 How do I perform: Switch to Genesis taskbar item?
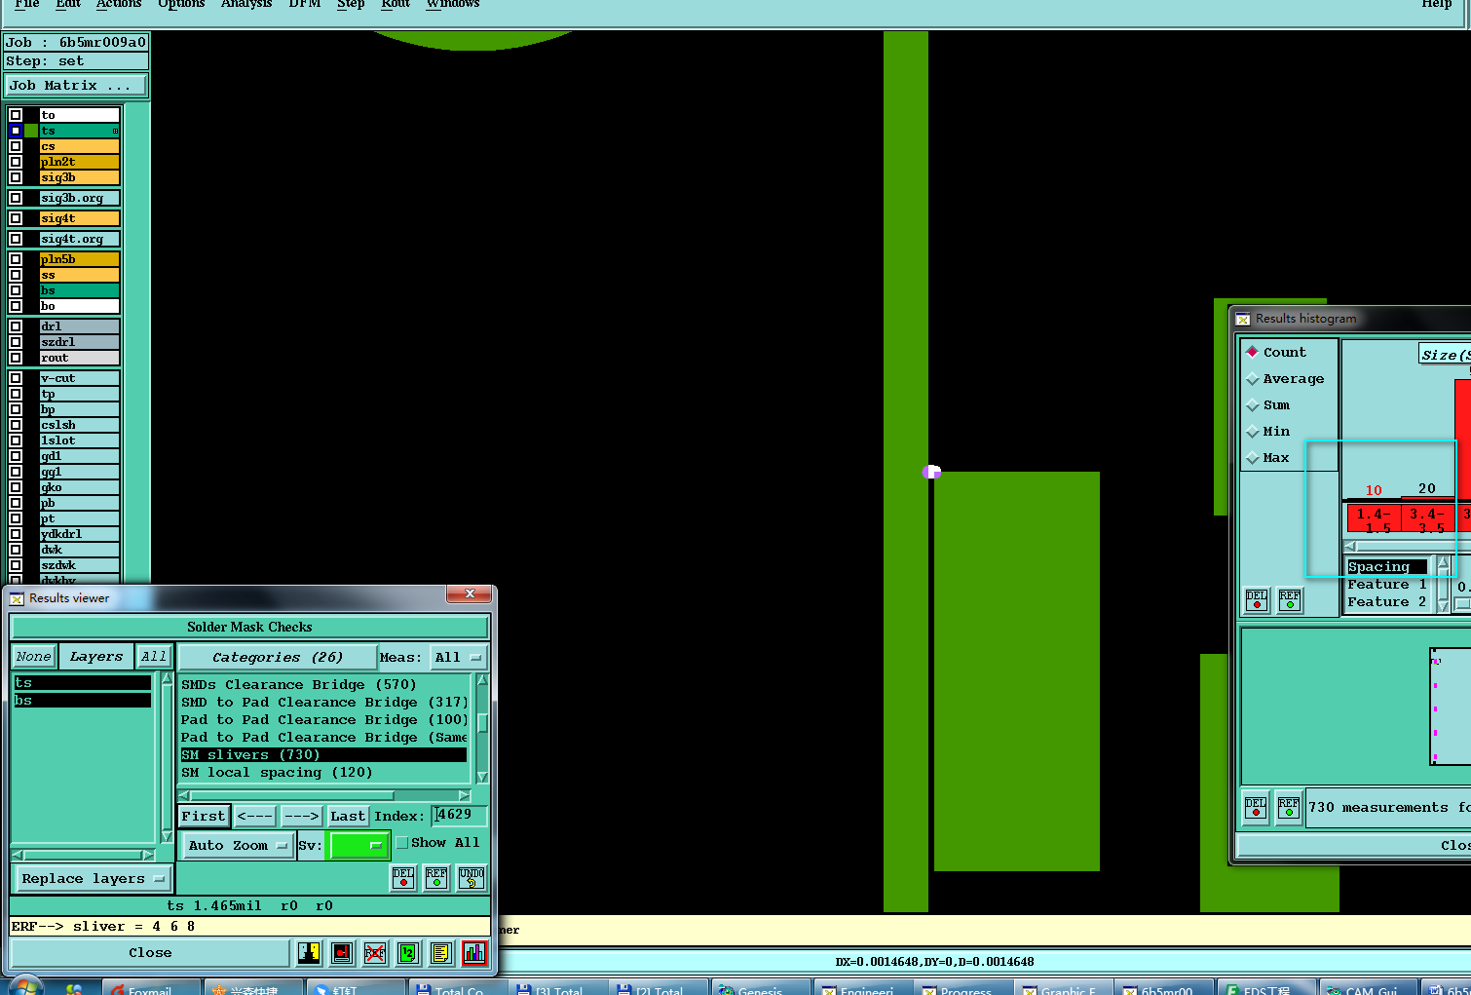pyautogui.click(x=760, y=988)
